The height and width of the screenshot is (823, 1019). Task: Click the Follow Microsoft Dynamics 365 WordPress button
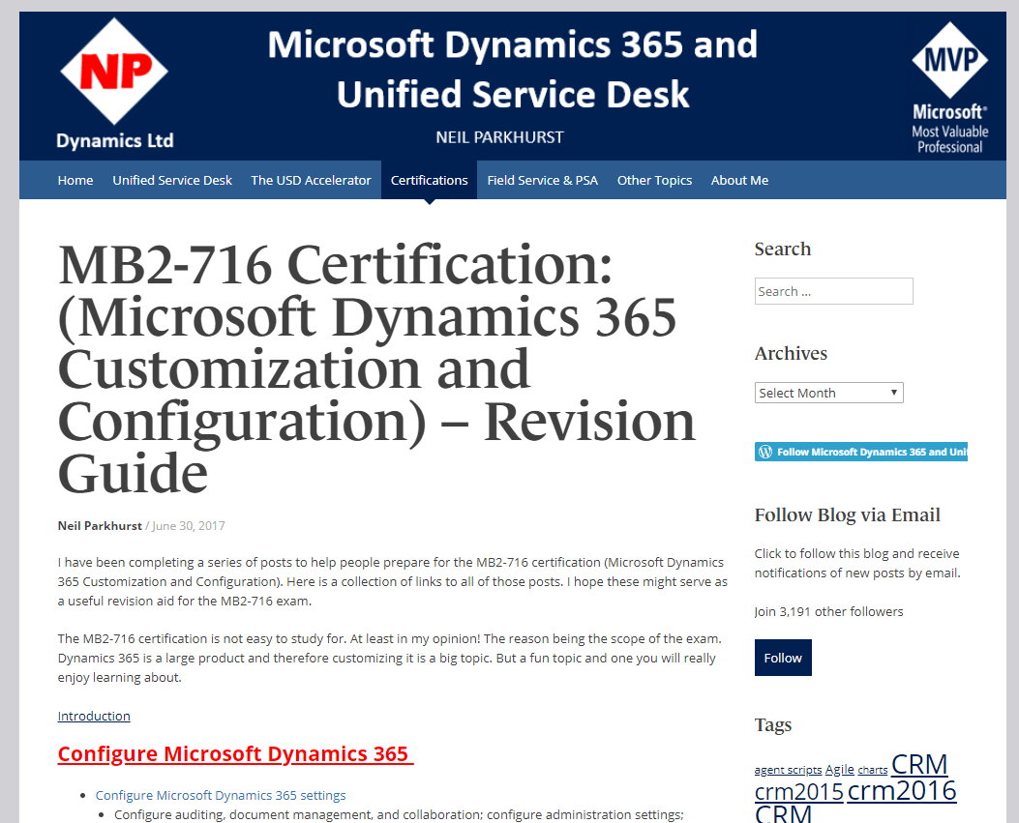[x=861, y=452]
